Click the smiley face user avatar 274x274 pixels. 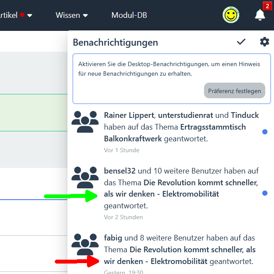click(x=231, y=15)
